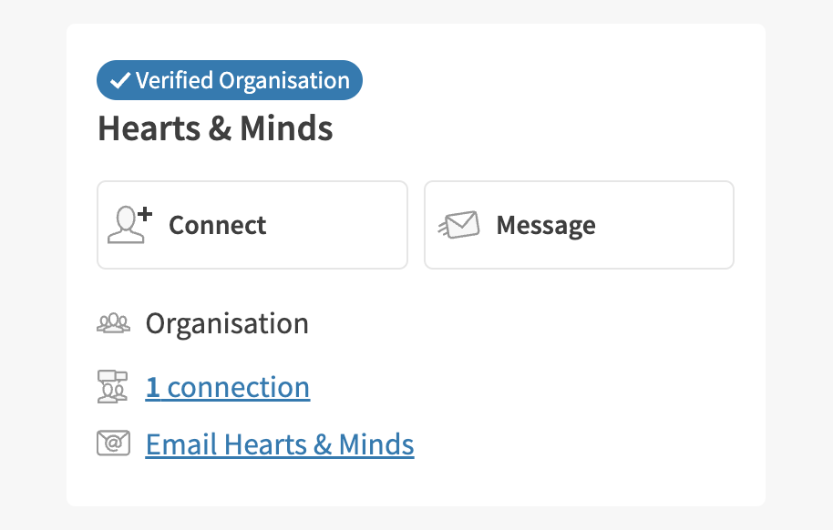Click the bold "Connect" text label
The image size is (833, 530).
[217, 226]
